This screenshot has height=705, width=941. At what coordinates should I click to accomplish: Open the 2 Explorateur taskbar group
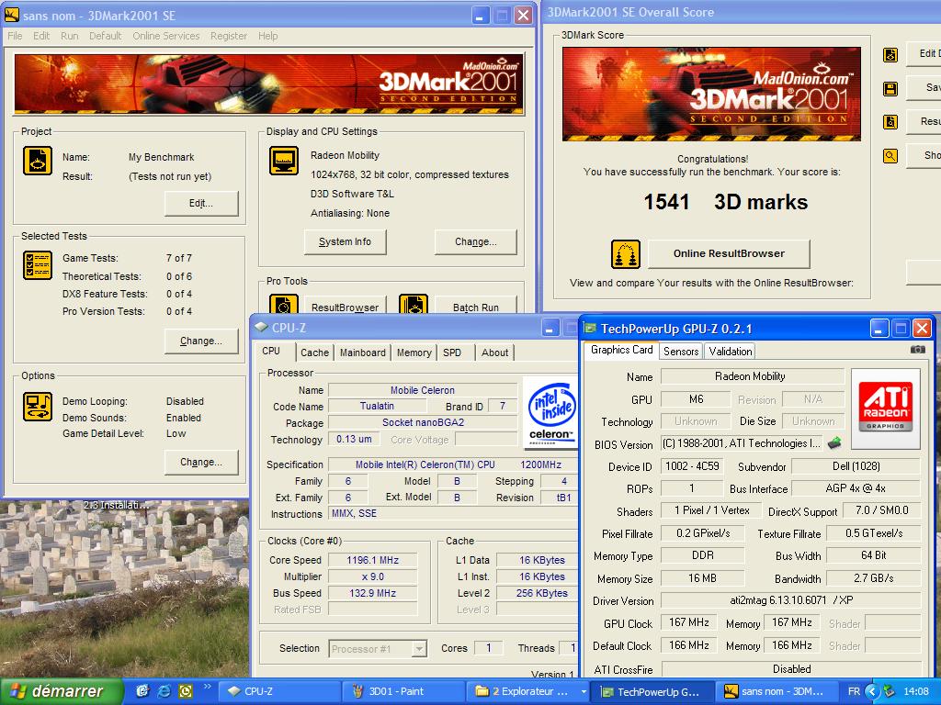tap(528, 691)
